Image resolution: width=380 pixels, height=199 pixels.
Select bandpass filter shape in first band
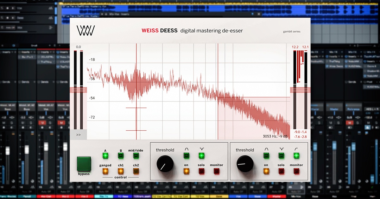(x=186, y=155)
